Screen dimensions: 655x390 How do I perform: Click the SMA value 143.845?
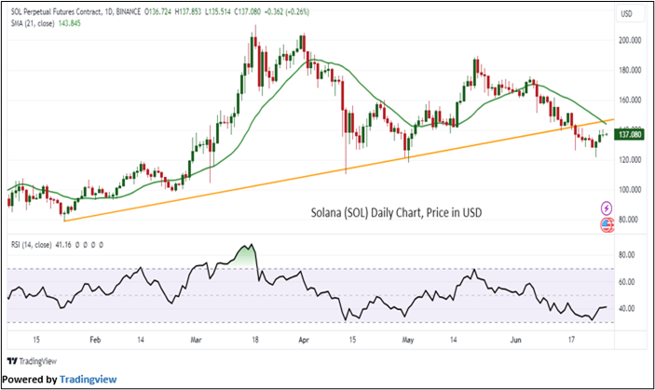click(69, 24)
